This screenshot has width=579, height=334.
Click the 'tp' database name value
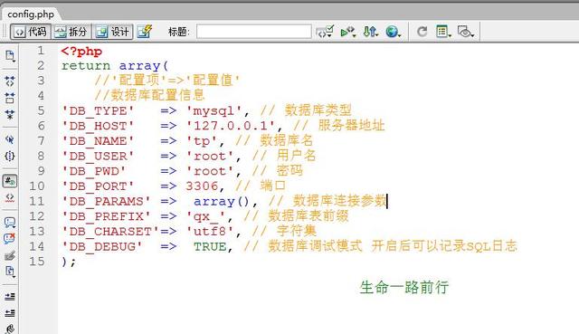tap(202, 141)
